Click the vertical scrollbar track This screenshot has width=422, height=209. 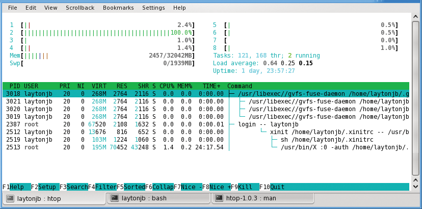click(416, 98)
